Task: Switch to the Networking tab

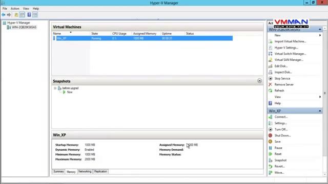Action: tap(85, 172)
